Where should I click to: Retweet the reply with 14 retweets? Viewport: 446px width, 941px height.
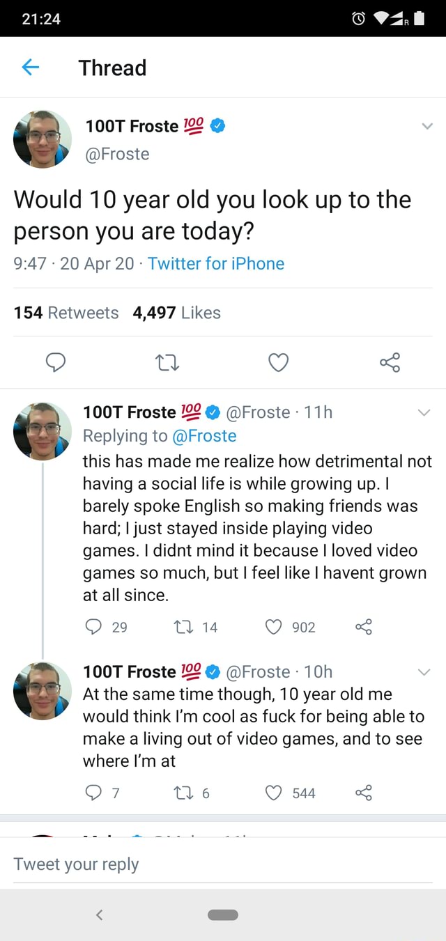pos(183,627)
